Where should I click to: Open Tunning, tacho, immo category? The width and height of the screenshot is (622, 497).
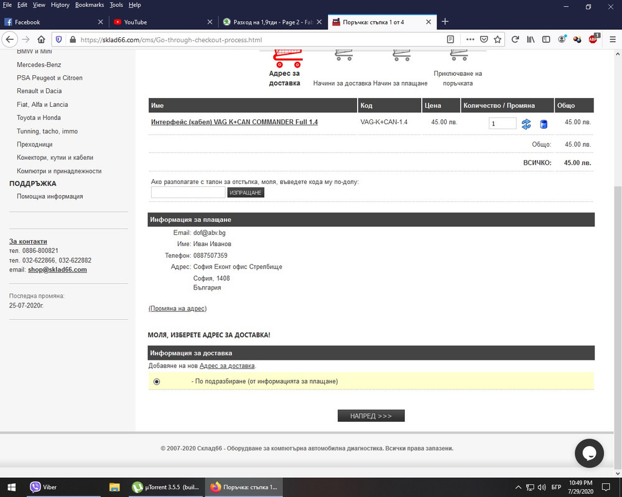point(47,131)
